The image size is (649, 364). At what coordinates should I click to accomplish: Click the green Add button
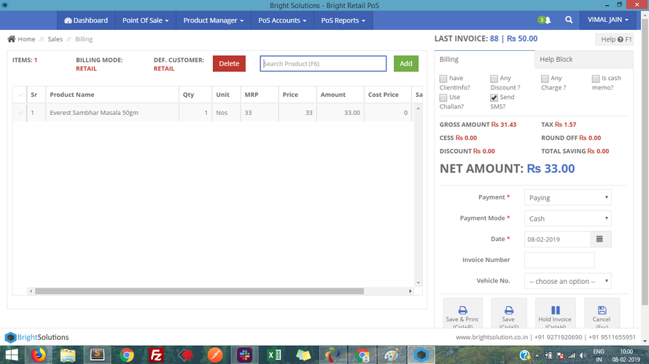click(405, 63)
